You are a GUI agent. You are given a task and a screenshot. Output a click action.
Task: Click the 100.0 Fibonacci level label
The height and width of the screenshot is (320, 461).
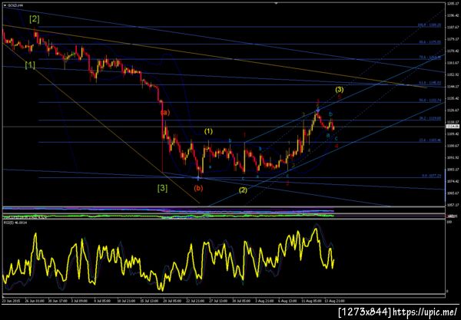point(429,25)
